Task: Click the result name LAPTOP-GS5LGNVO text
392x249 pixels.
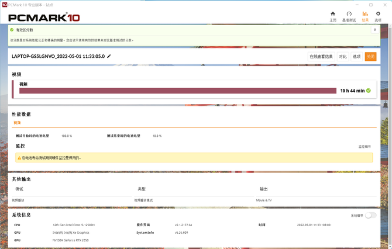Action: click(x=59, y=56)
